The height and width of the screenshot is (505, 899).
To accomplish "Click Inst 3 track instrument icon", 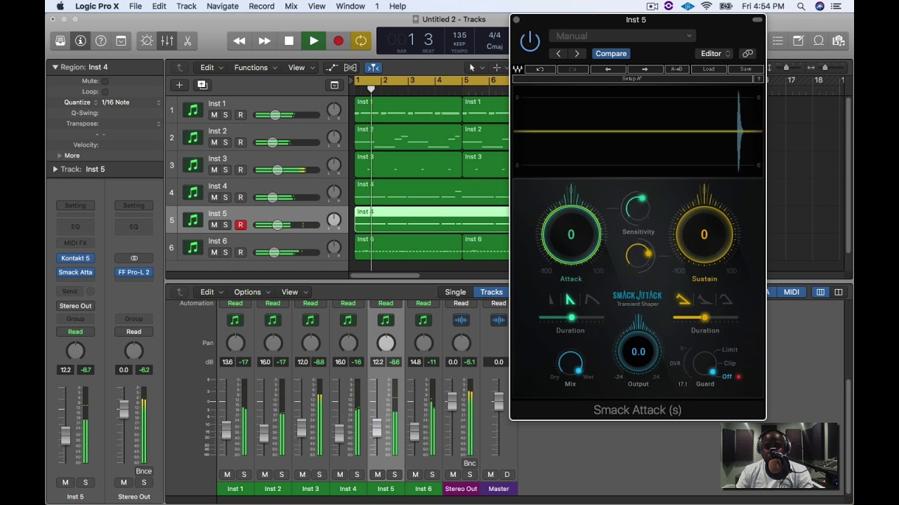I will (192, 165).
